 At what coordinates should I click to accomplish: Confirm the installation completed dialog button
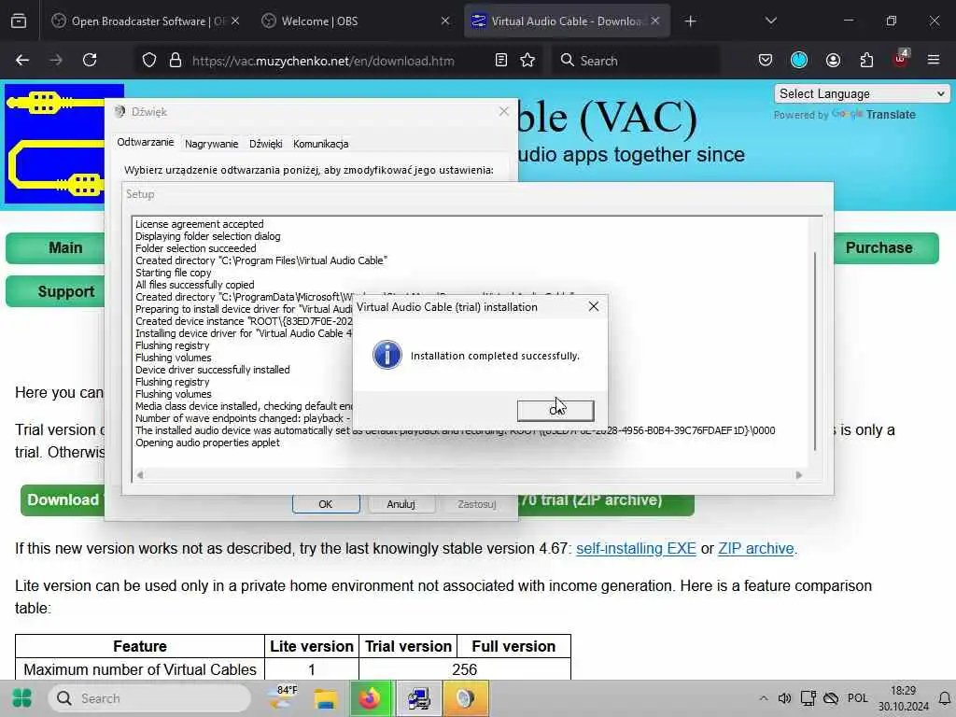point(555,411)
